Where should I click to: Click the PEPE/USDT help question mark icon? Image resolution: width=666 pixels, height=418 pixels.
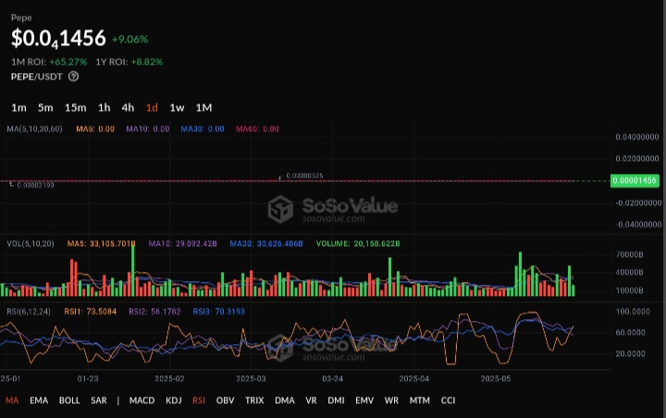tap(73, 77)
